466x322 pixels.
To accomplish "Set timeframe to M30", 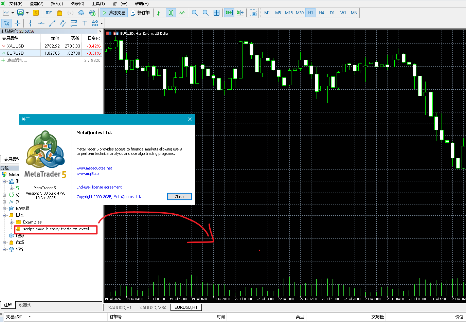I will [300, 13].
